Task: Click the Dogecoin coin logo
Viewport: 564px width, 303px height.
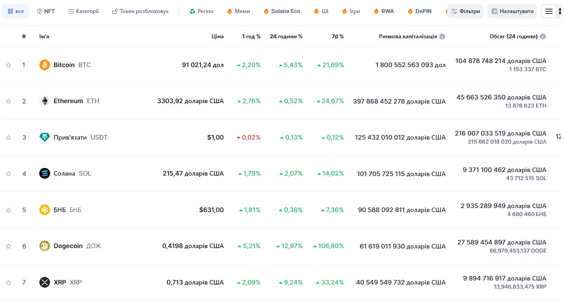Action: pyautogui.click(x=44, y=246)
